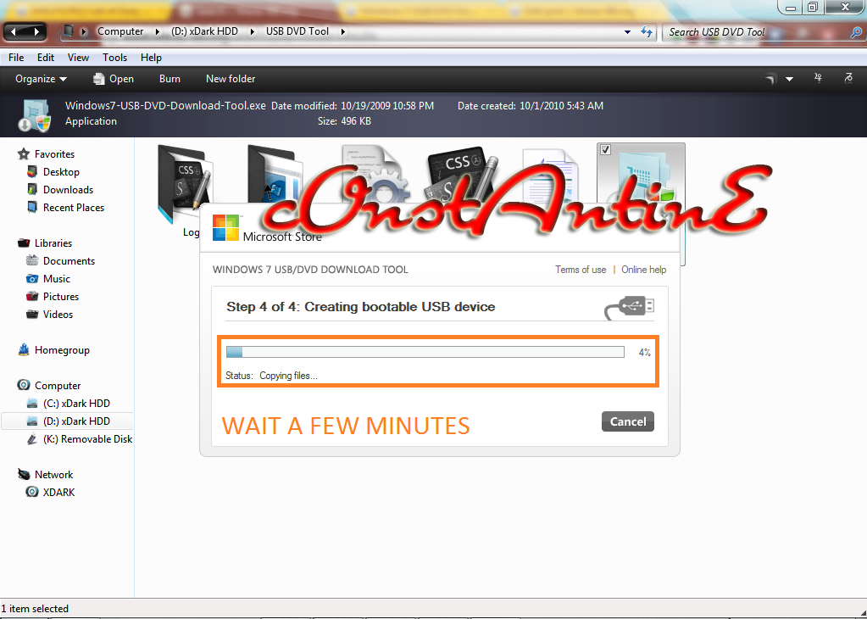Expand arrow before Computer breadcrumb
This screenshot has height=619, width=867.
pos(84,31)
